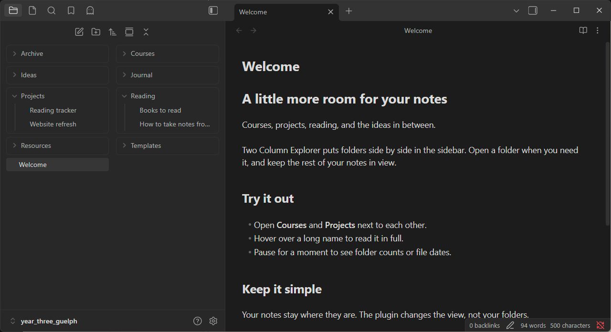Click the 500 characters status count
611x332 pixels.
point(570,326)
